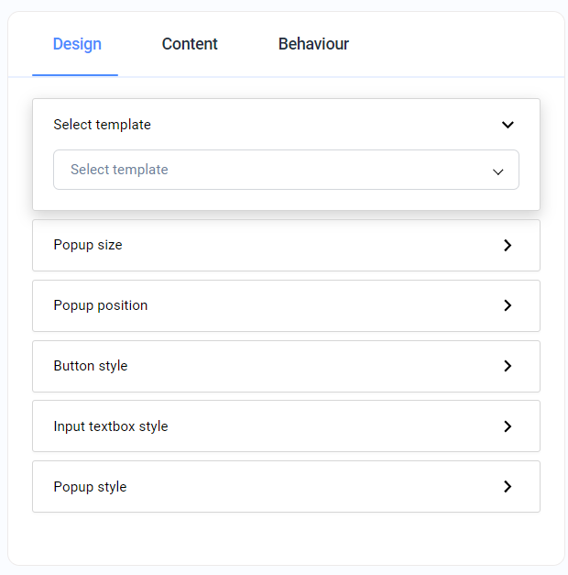The height and width of the screenshot is (575, 568).
Task: Click the blue underline beneath Design tab
Action: (75, 74)
